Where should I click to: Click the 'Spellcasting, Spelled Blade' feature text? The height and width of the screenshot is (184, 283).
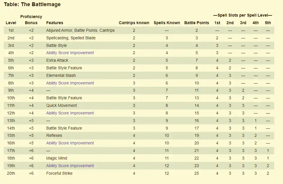tap(71, 38)
